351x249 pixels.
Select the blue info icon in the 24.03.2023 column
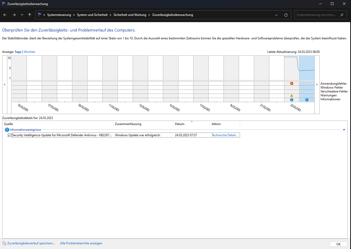[307, 99]
